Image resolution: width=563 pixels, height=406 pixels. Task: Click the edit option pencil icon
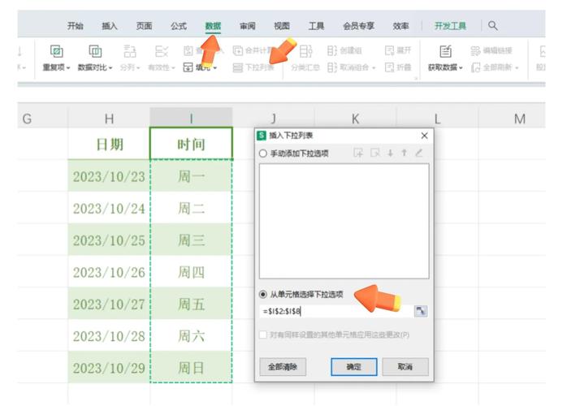(419, 153)
